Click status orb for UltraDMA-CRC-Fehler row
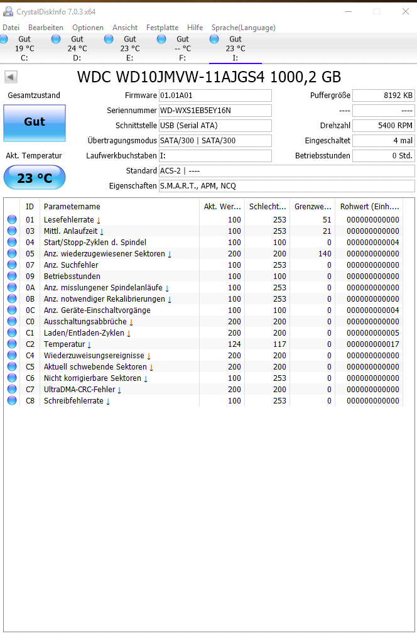Screen dimensions: 417x636 pyautogui.click(x=12, y=390)
